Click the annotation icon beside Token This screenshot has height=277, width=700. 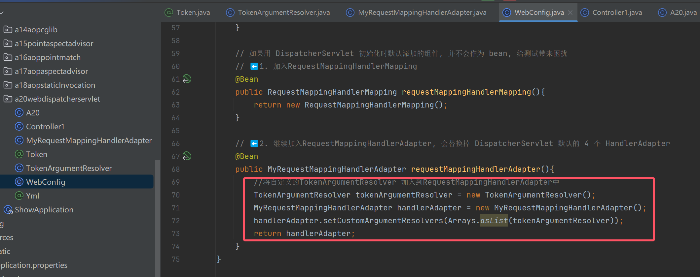(19, 154)
